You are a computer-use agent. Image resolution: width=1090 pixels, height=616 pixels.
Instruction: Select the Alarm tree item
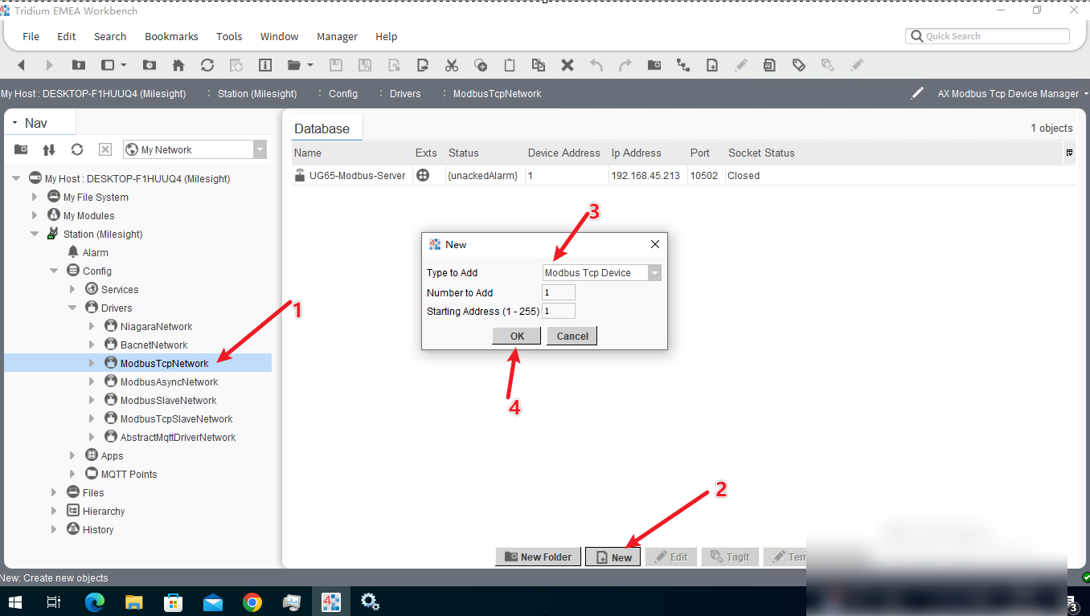click(x=95, y=252)
